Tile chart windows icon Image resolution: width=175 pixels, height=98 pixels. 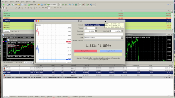[76, 5]
